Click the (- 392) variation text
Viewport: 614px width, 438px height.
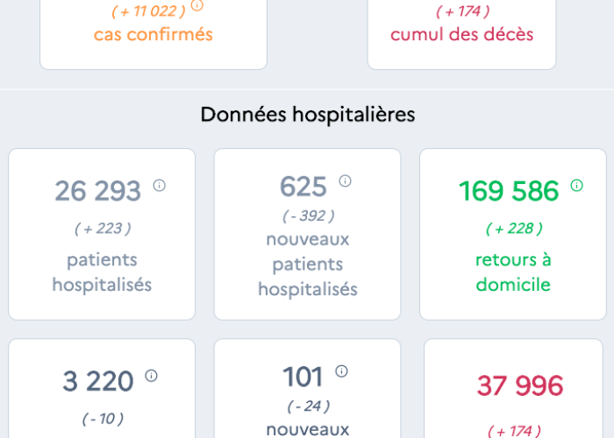pos(308,215)
